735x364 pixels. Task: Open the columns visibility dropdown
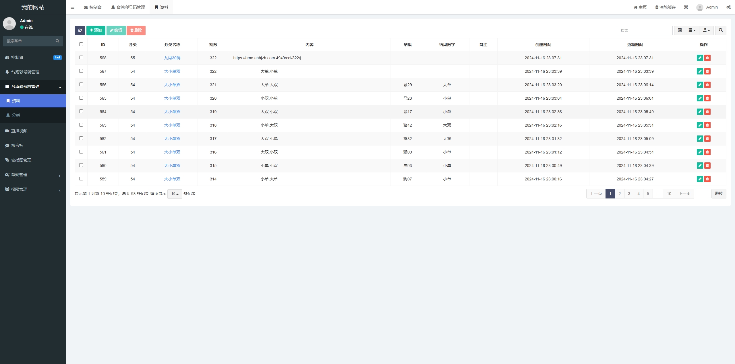coord(692,30)
